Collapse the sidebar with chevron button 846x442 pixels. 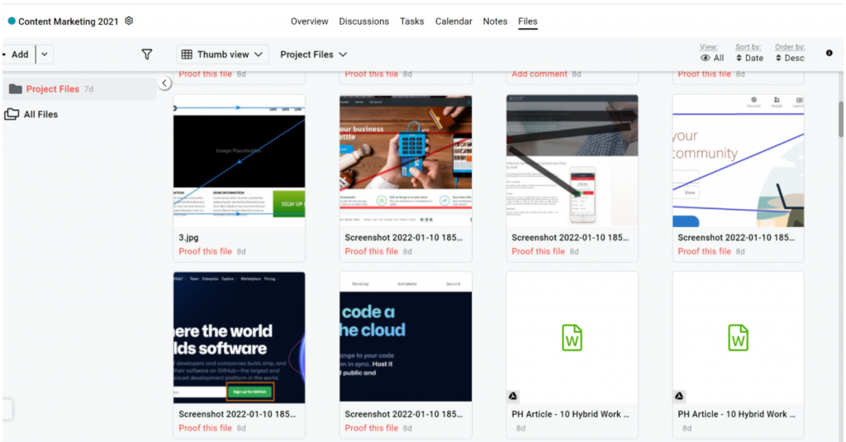coord(164,83)
